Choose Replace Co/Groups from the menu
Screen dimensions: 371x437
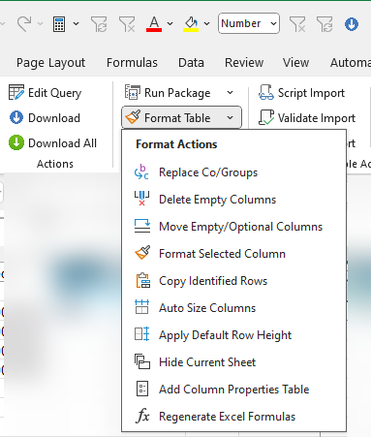tap(233, 172)
